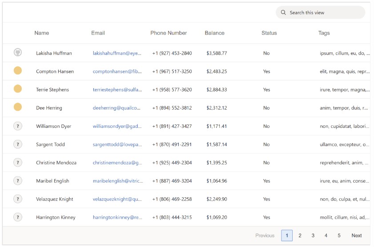Click the Next page button
378x247 pixels.
pyautogui.click(x=357, y=235)
